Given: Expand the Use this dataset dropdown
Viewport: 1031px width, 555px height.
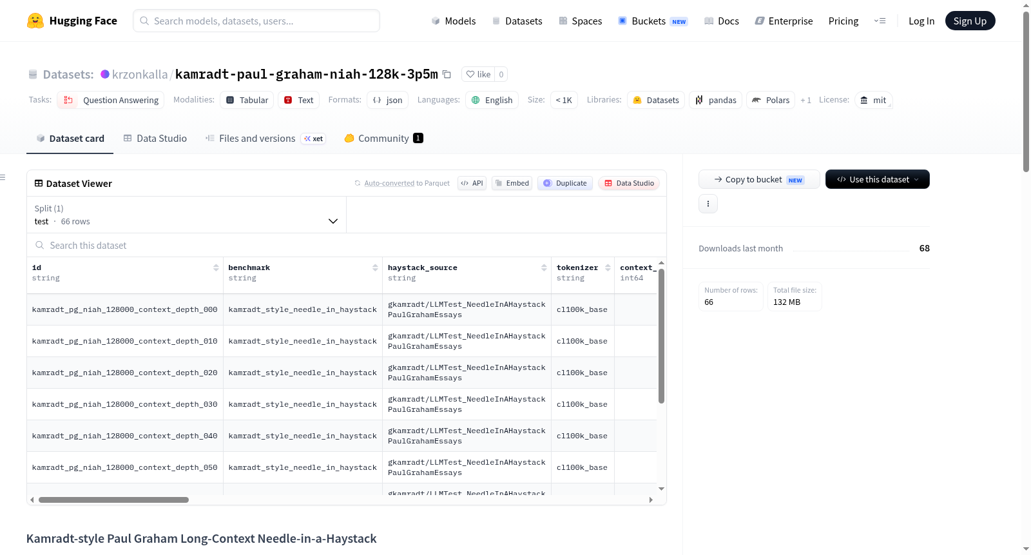Looking at the screenshot, I should tap(878, 179).
